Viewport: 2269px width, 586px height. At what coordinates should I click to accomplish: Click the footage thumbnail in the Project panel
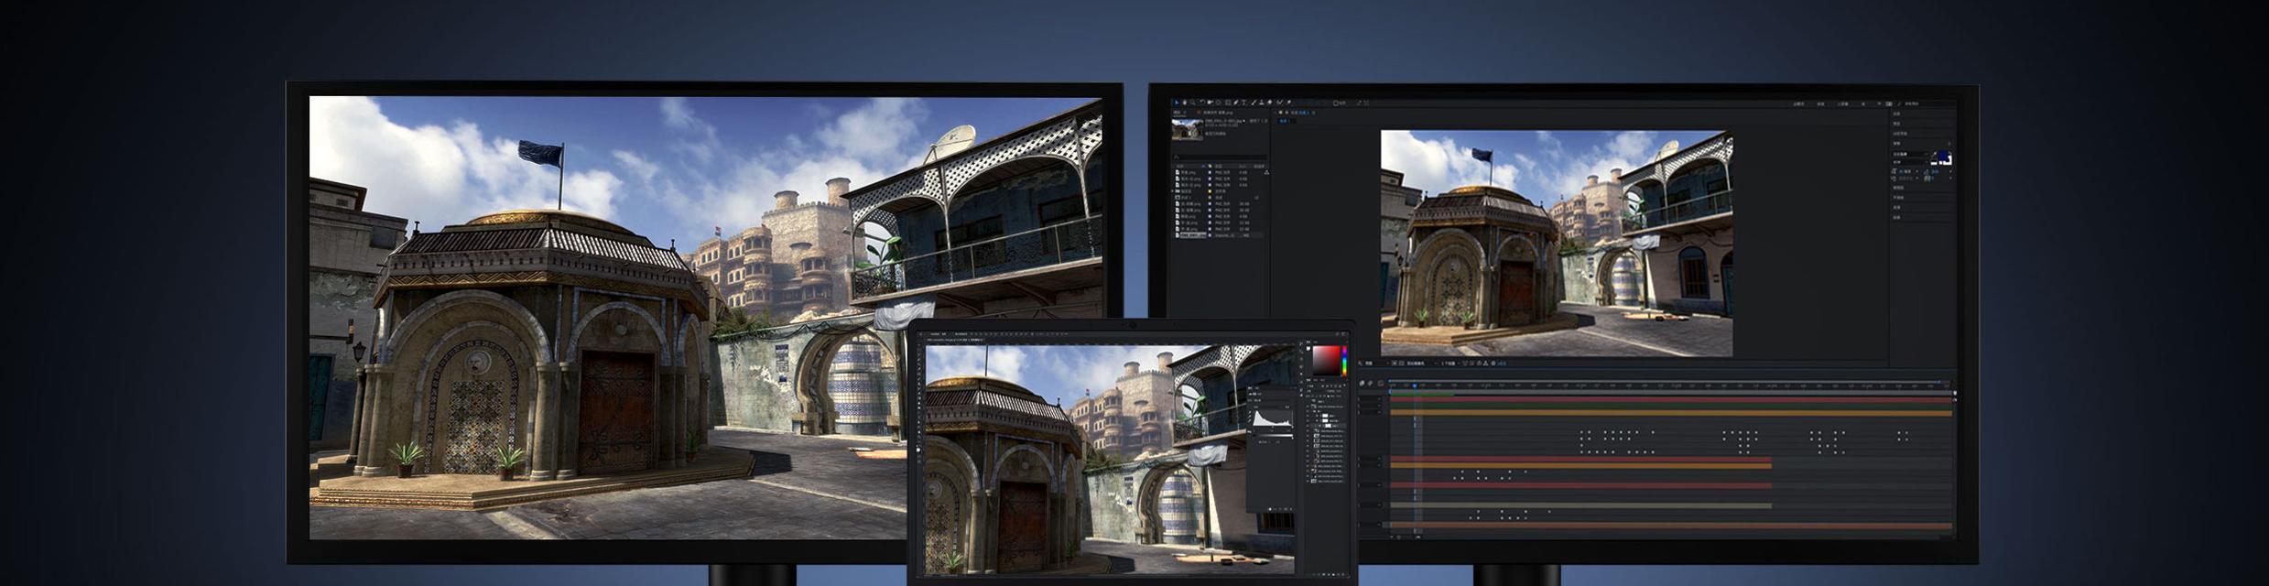pos(1188,129)
